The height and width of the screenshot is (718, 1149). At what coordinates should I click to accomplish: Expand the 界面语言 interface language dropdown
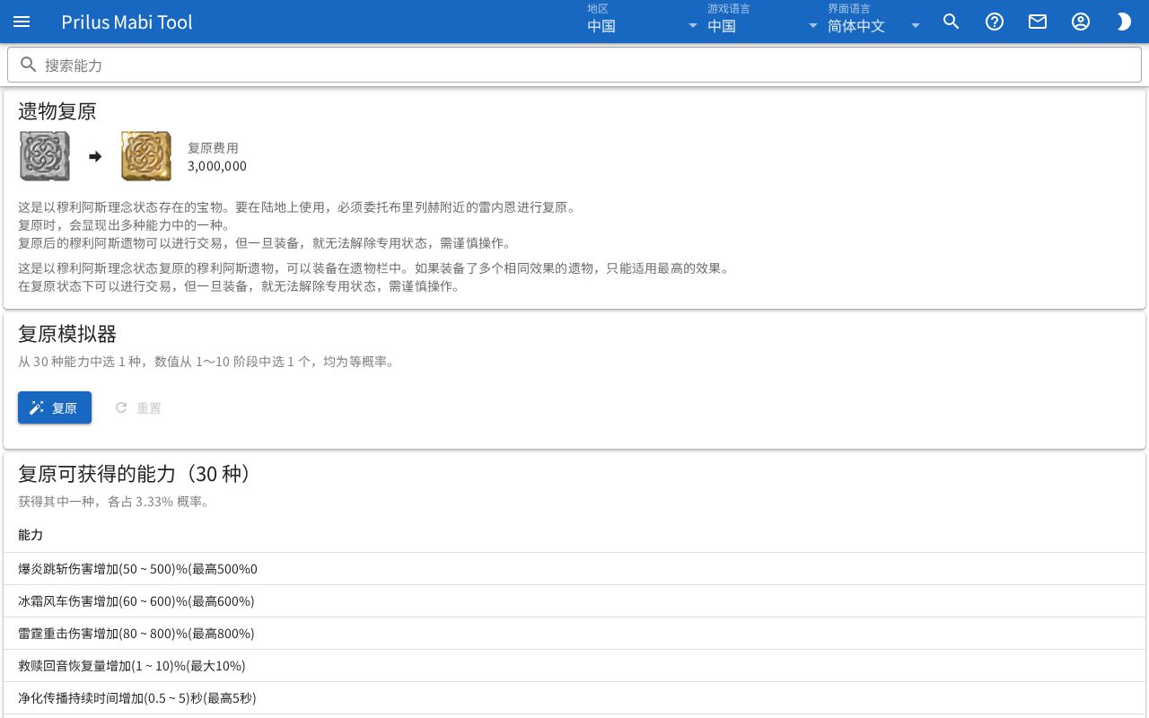coord(874,22)
